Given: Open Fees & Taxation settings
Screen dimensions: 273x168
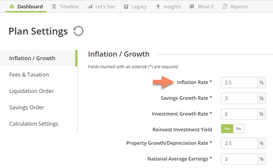Looking at the screenshot, I should coord(29,75).
